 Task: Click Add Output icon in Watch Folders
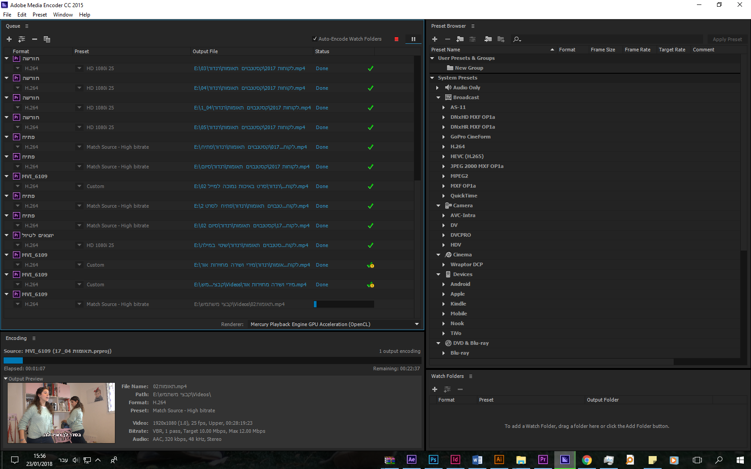(447, 389)
